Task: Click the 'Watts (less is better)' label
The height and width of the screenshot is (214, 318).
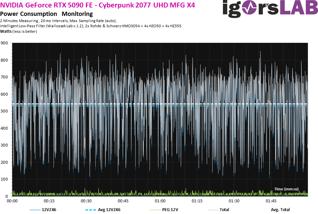Action: click(x=18, y=31)
